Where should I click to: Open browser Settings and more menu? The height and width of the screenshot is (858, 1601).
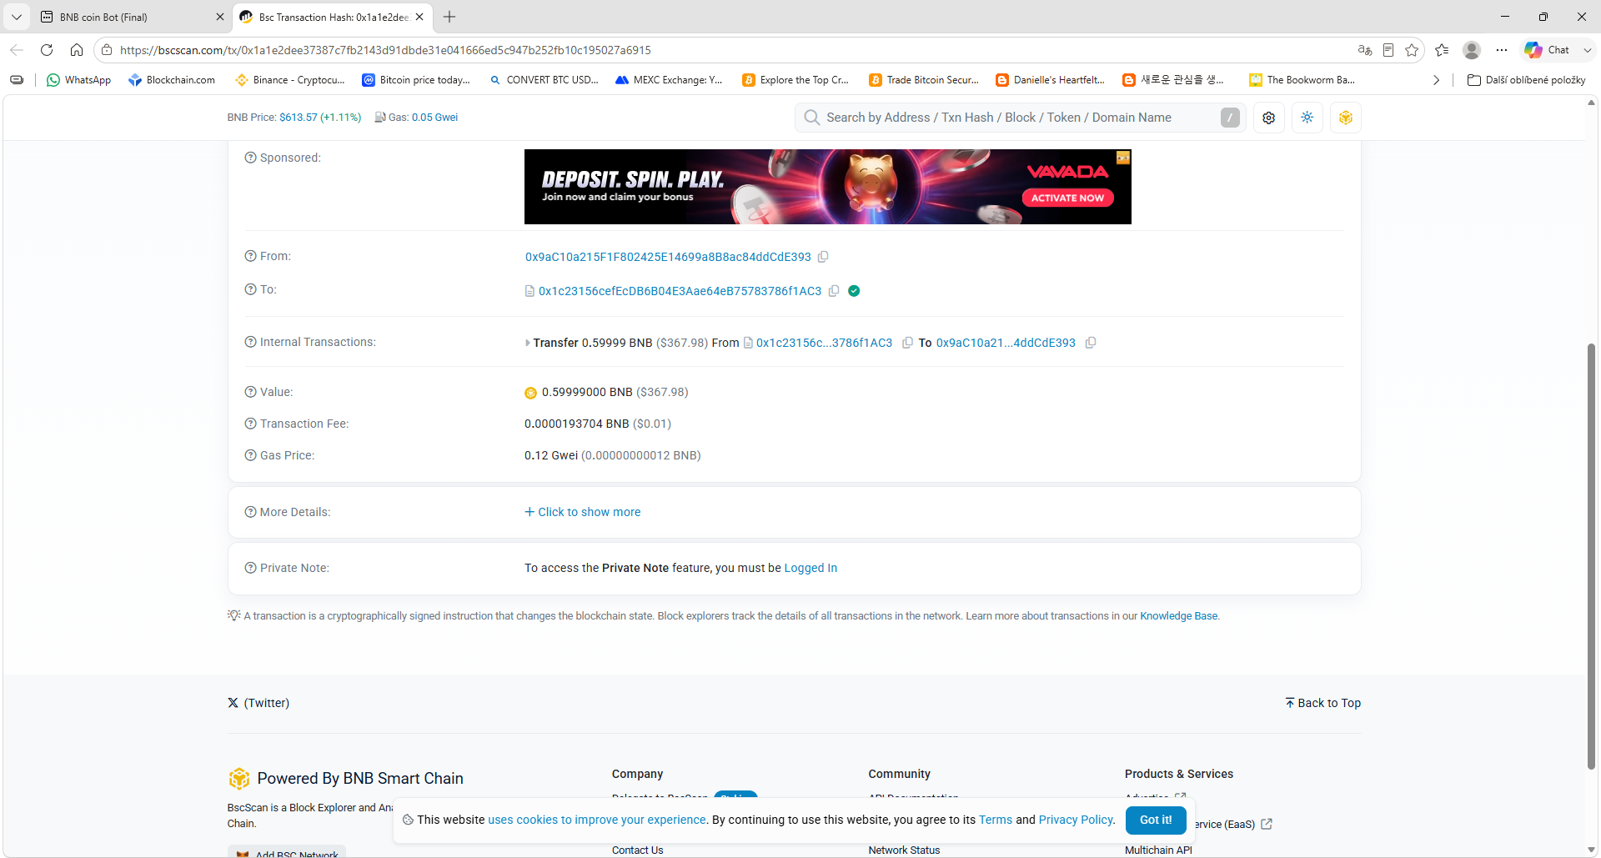pos(1502,50)
